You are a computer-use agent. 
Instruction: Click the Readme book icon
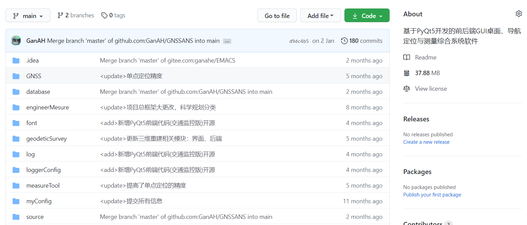(x=407, y=57)
